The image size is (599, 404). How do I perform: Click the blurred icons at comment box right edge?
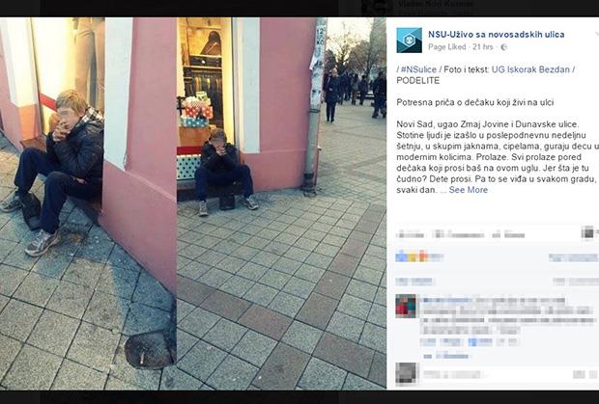point(585,374)
